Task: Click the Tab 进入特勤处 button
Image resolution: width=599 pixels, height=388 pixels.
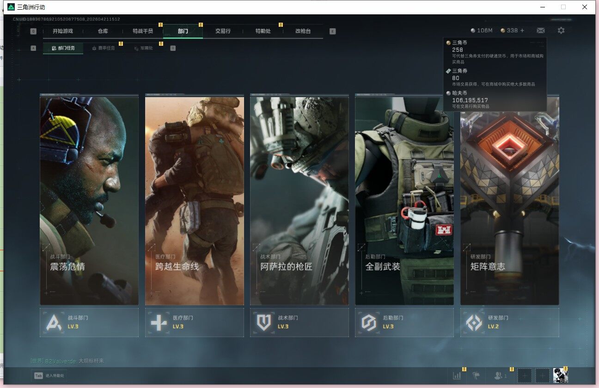Action: 49,376
